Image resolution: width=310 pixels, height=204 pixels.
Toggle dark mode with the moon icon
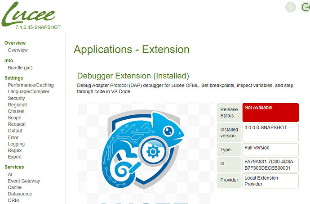(291, 7)
